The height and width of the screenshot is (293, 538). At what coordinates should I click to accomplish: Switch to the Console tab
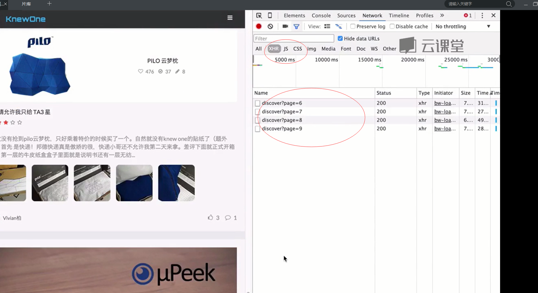(x=321, y=16)
